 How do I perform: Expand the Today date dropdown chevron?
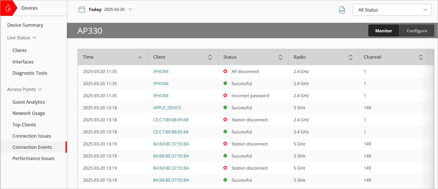(130, 10)
